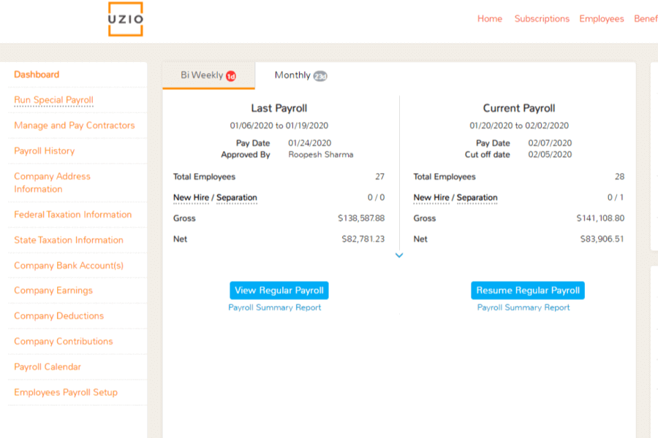658x438 pixels.
Task: Expand the Last Payroll details chevron
Action: [x=399, y=255]
